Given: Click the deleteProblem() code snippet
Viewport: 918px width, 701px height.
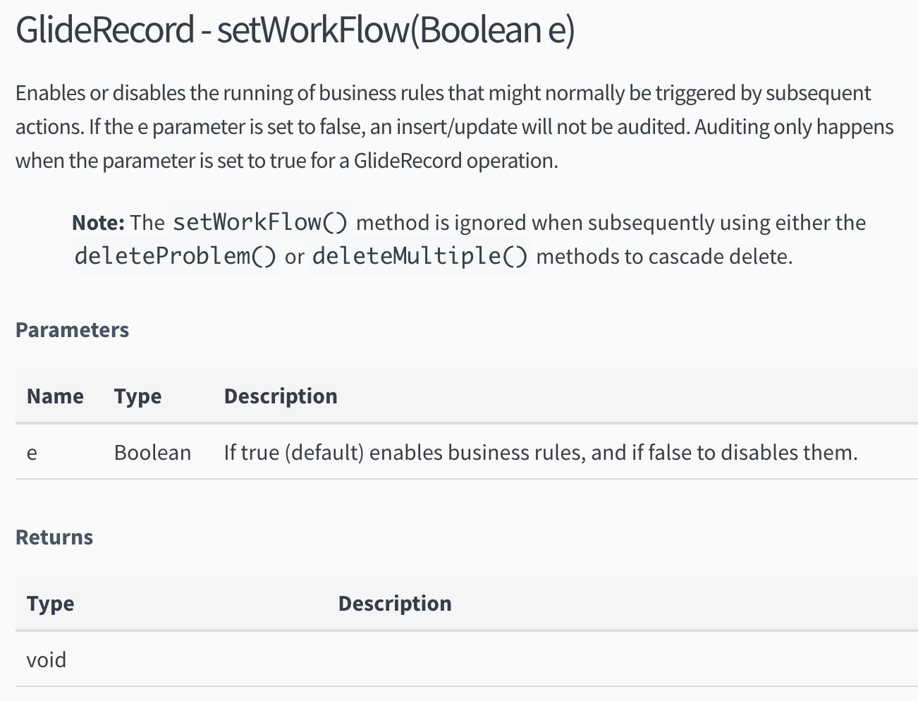Looking at the screenshot, I should coord(176,255).
